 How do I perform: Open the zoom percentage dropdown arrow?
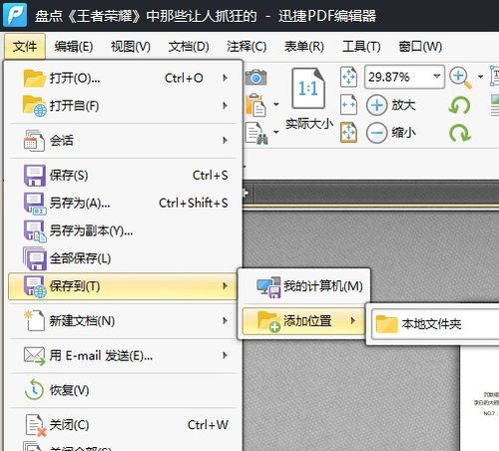437,77
